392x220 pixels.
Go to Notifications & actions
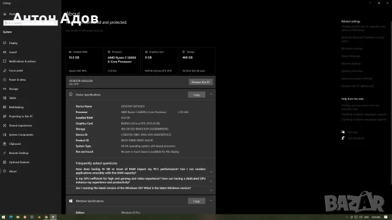[22, 61]
